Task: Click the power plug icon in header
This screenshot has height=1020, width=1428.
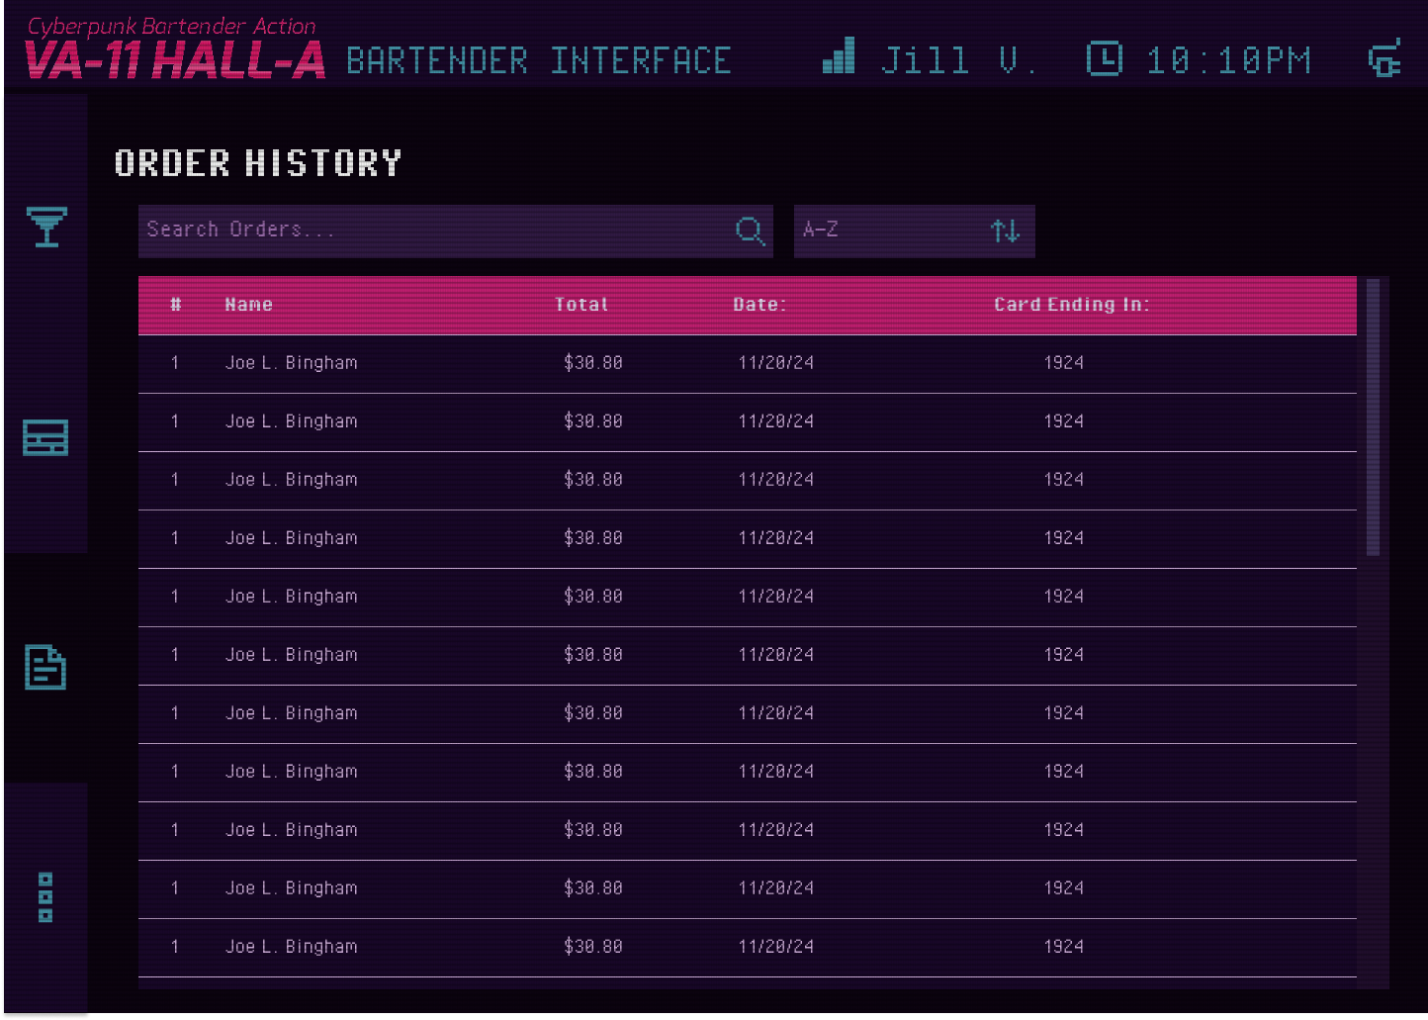Action: click(1384, 58)
